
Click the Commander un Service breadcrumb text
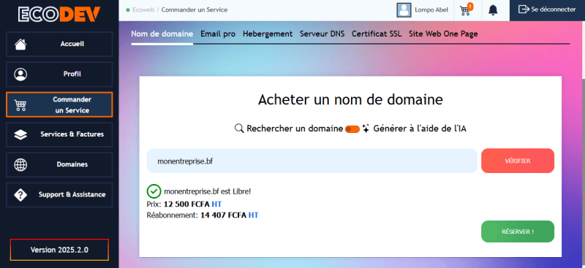click(195, 9)
